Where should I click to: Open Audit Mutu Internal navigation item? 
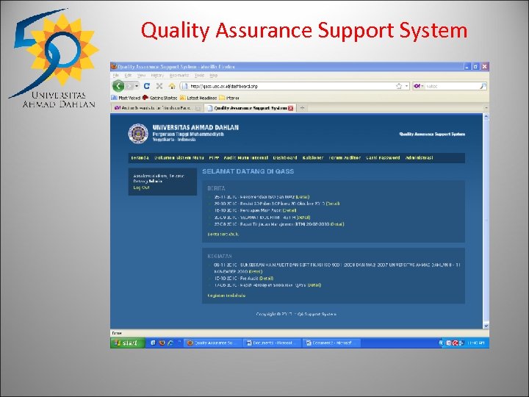246,157
